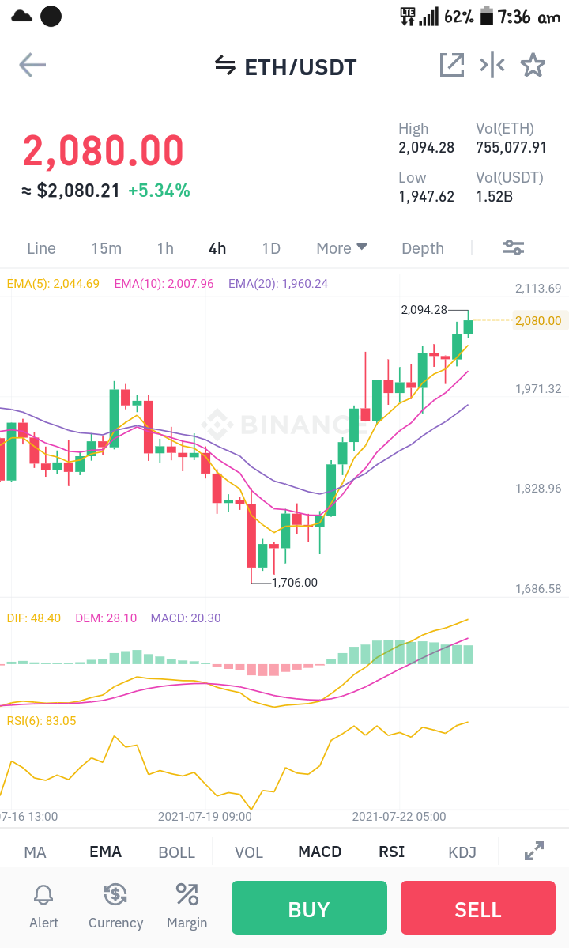Screen dimensions: 569x948
Task: Switch to the 1D timeframe
Action: 271,248
